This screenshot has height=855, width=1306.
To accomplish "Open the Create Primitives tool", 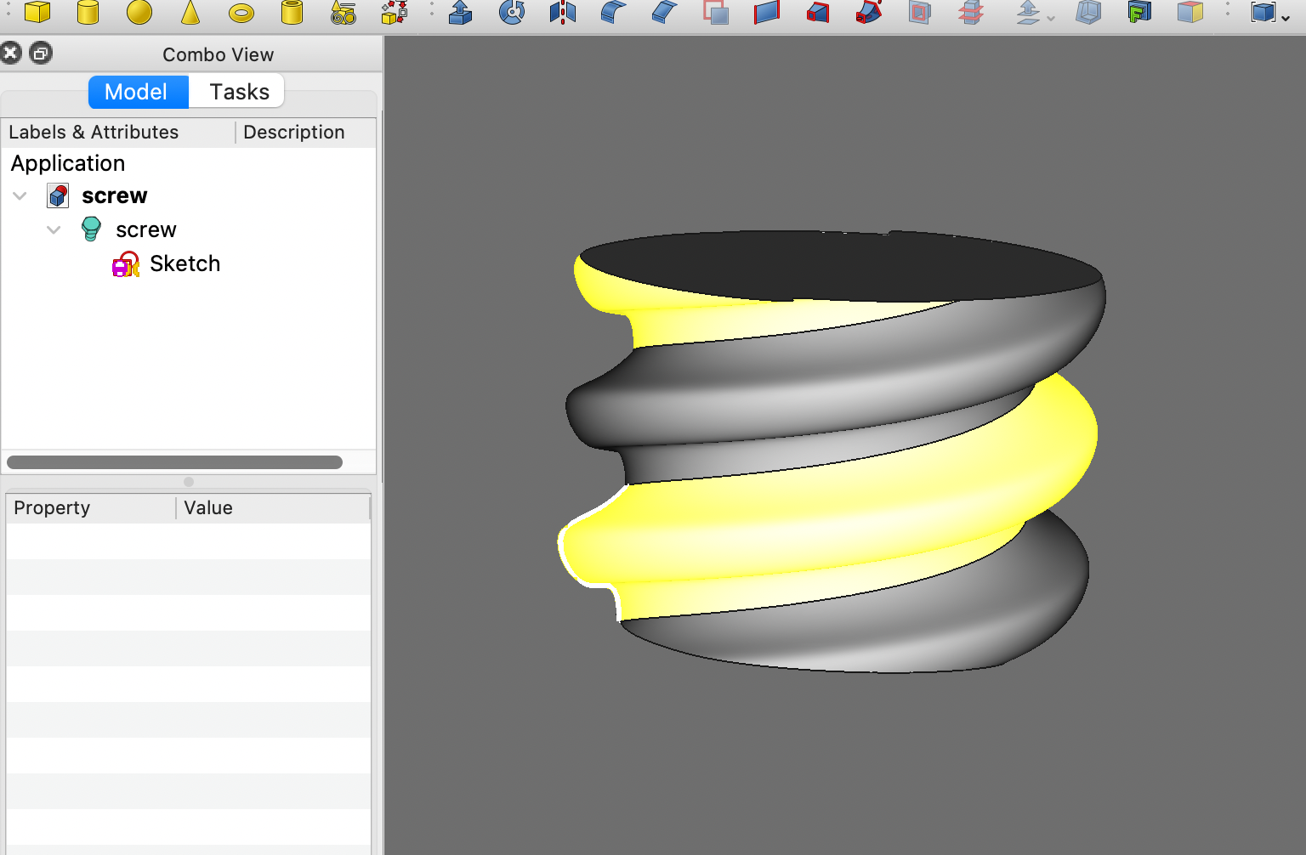I will pyautogui.click(x=344, y=12).
